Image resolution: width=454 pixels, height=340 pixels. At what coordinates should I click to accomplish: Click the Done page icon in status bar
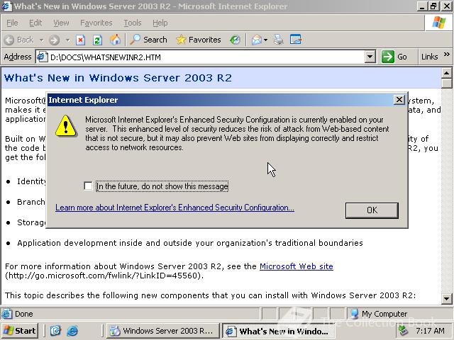pos(6,314)
